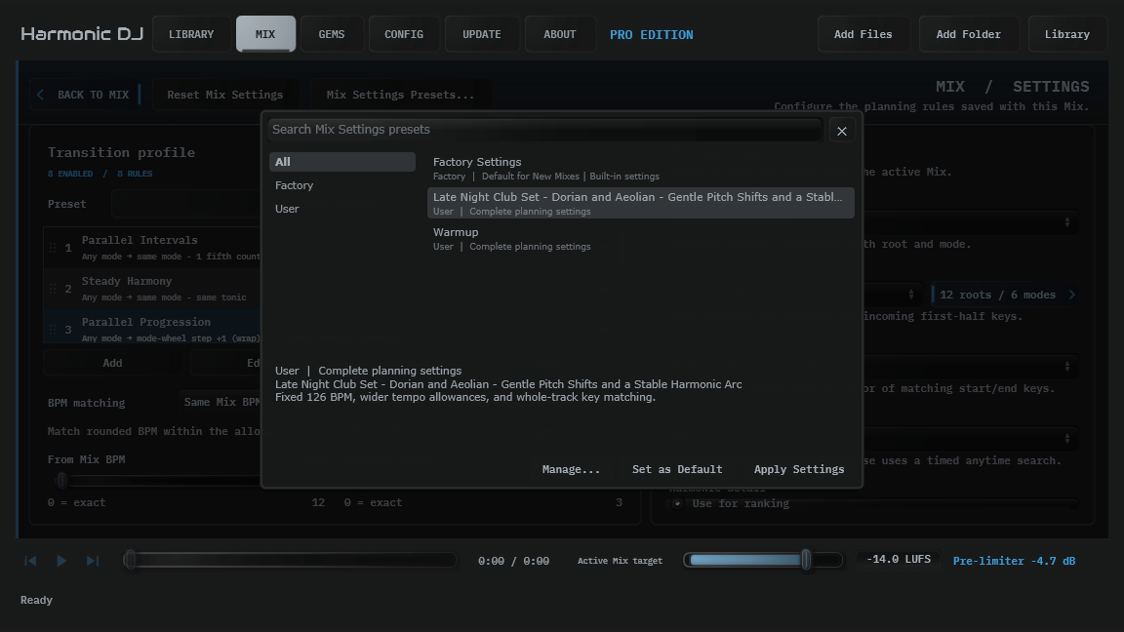Open the LIBRARY tab

coord(191,34)
